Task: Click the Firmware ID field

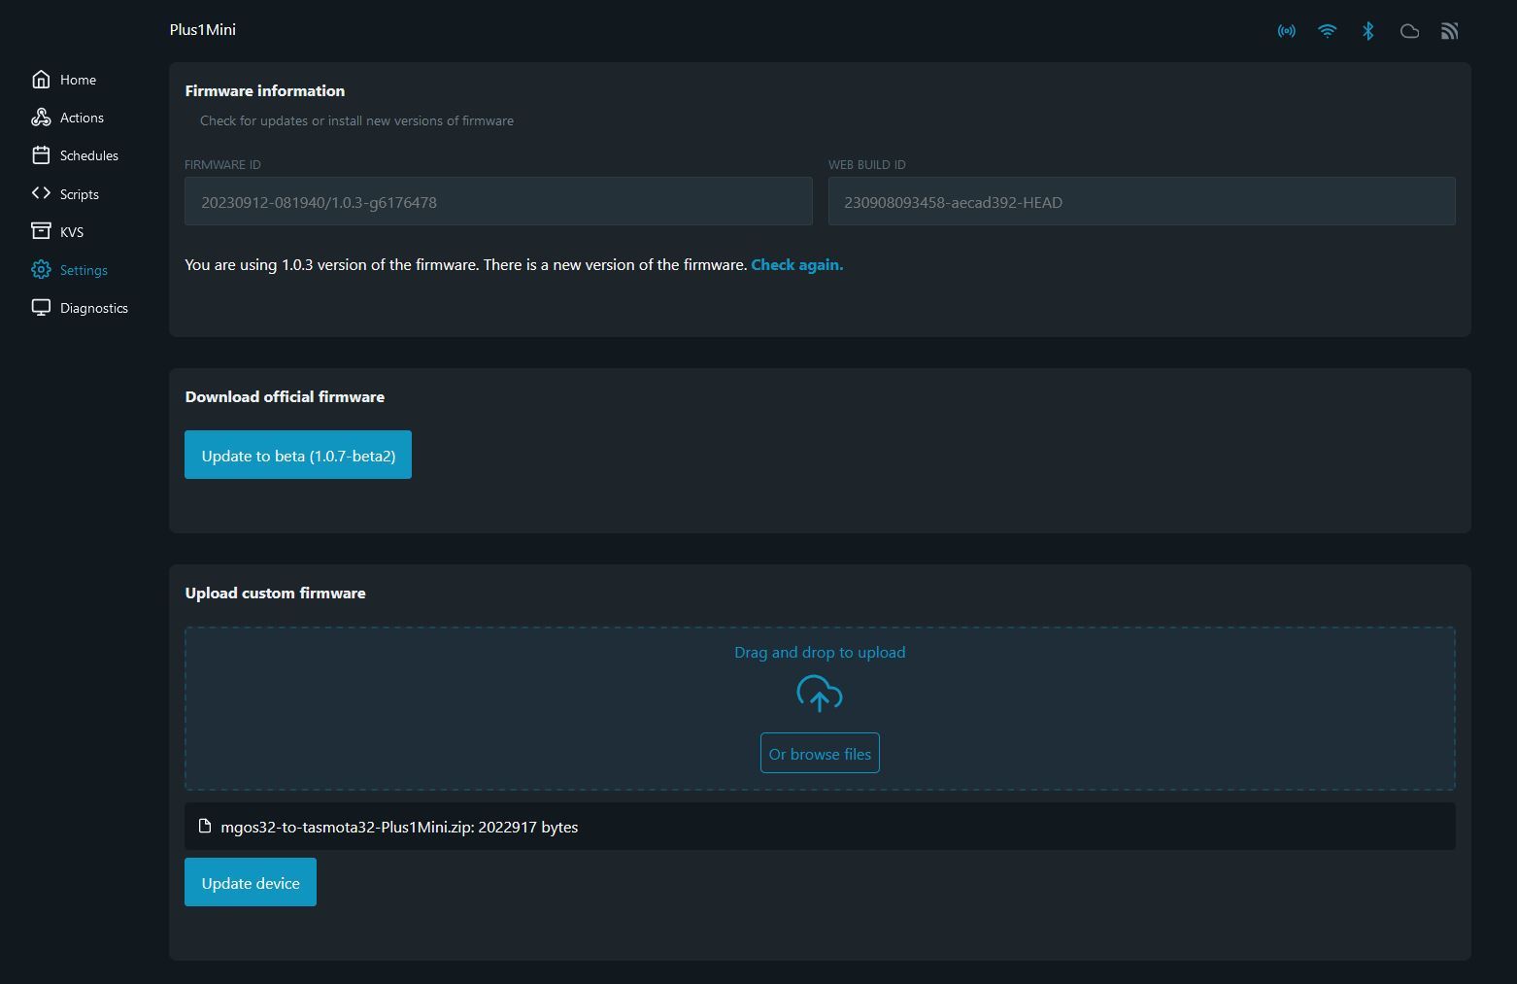Action: click(x=497, y=202)
